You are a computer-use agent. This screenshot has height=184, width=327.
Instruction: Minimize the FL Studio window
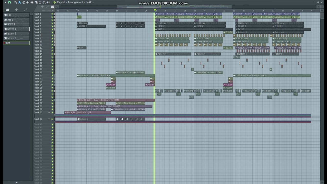pos(314,2)
